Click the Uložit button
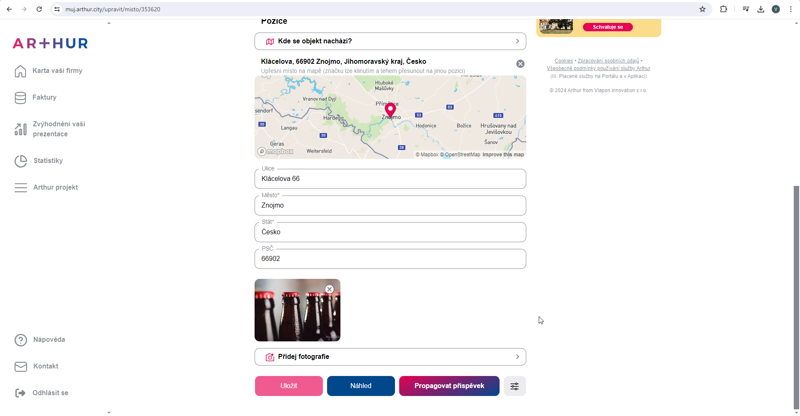800x416 pixels. [289, 386]
